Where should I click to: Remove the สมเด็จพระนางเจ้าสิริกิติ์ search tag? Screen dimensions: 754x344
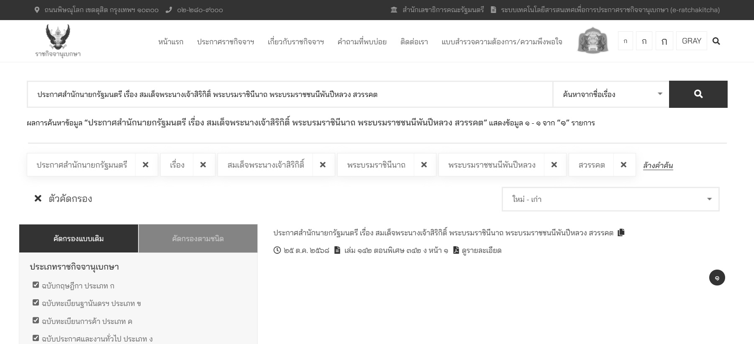[323, 165]
